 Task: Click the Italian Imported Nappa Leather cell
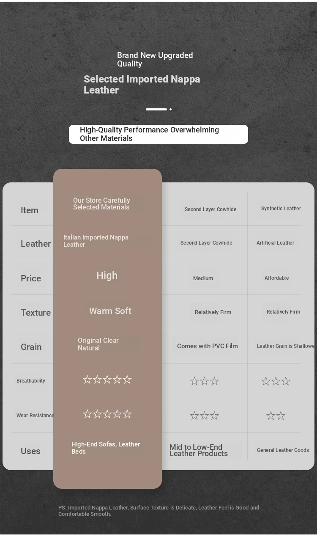(96, 241)
